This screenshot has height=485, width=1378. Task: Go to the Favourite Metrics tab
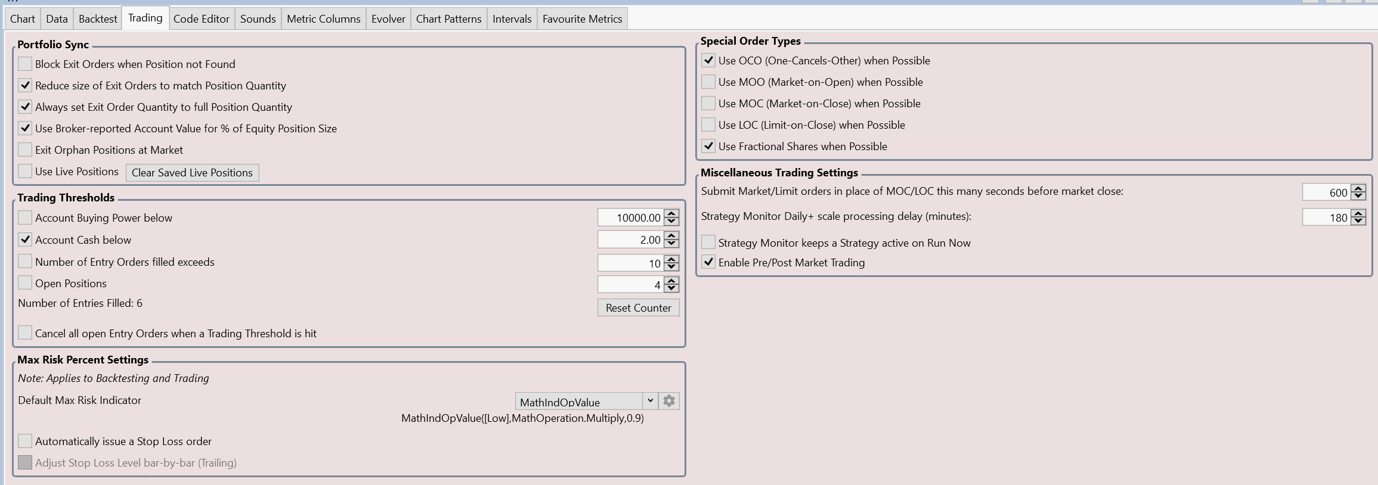pyautogui.click(x=582, y=19)
